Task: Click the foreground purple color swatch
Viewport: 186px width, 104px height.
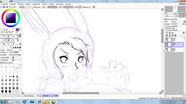Action: click(17, 29)
